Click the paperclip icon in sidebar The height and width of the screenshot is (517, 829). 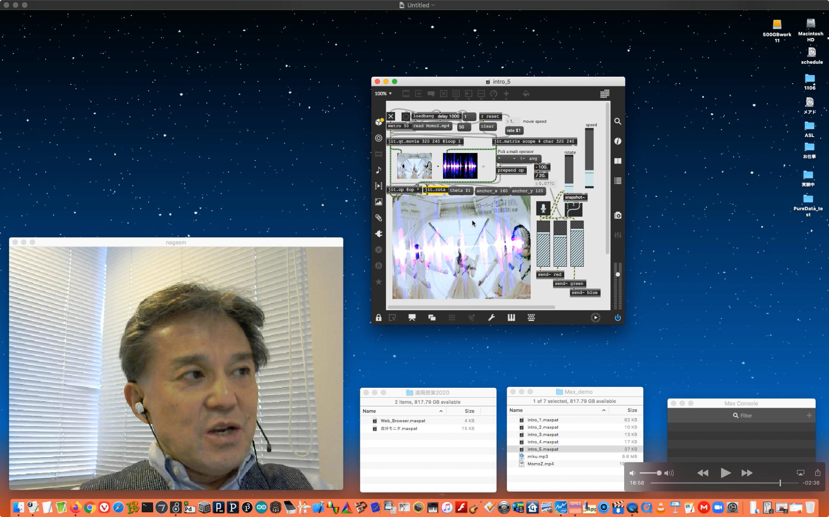point(379,218)
